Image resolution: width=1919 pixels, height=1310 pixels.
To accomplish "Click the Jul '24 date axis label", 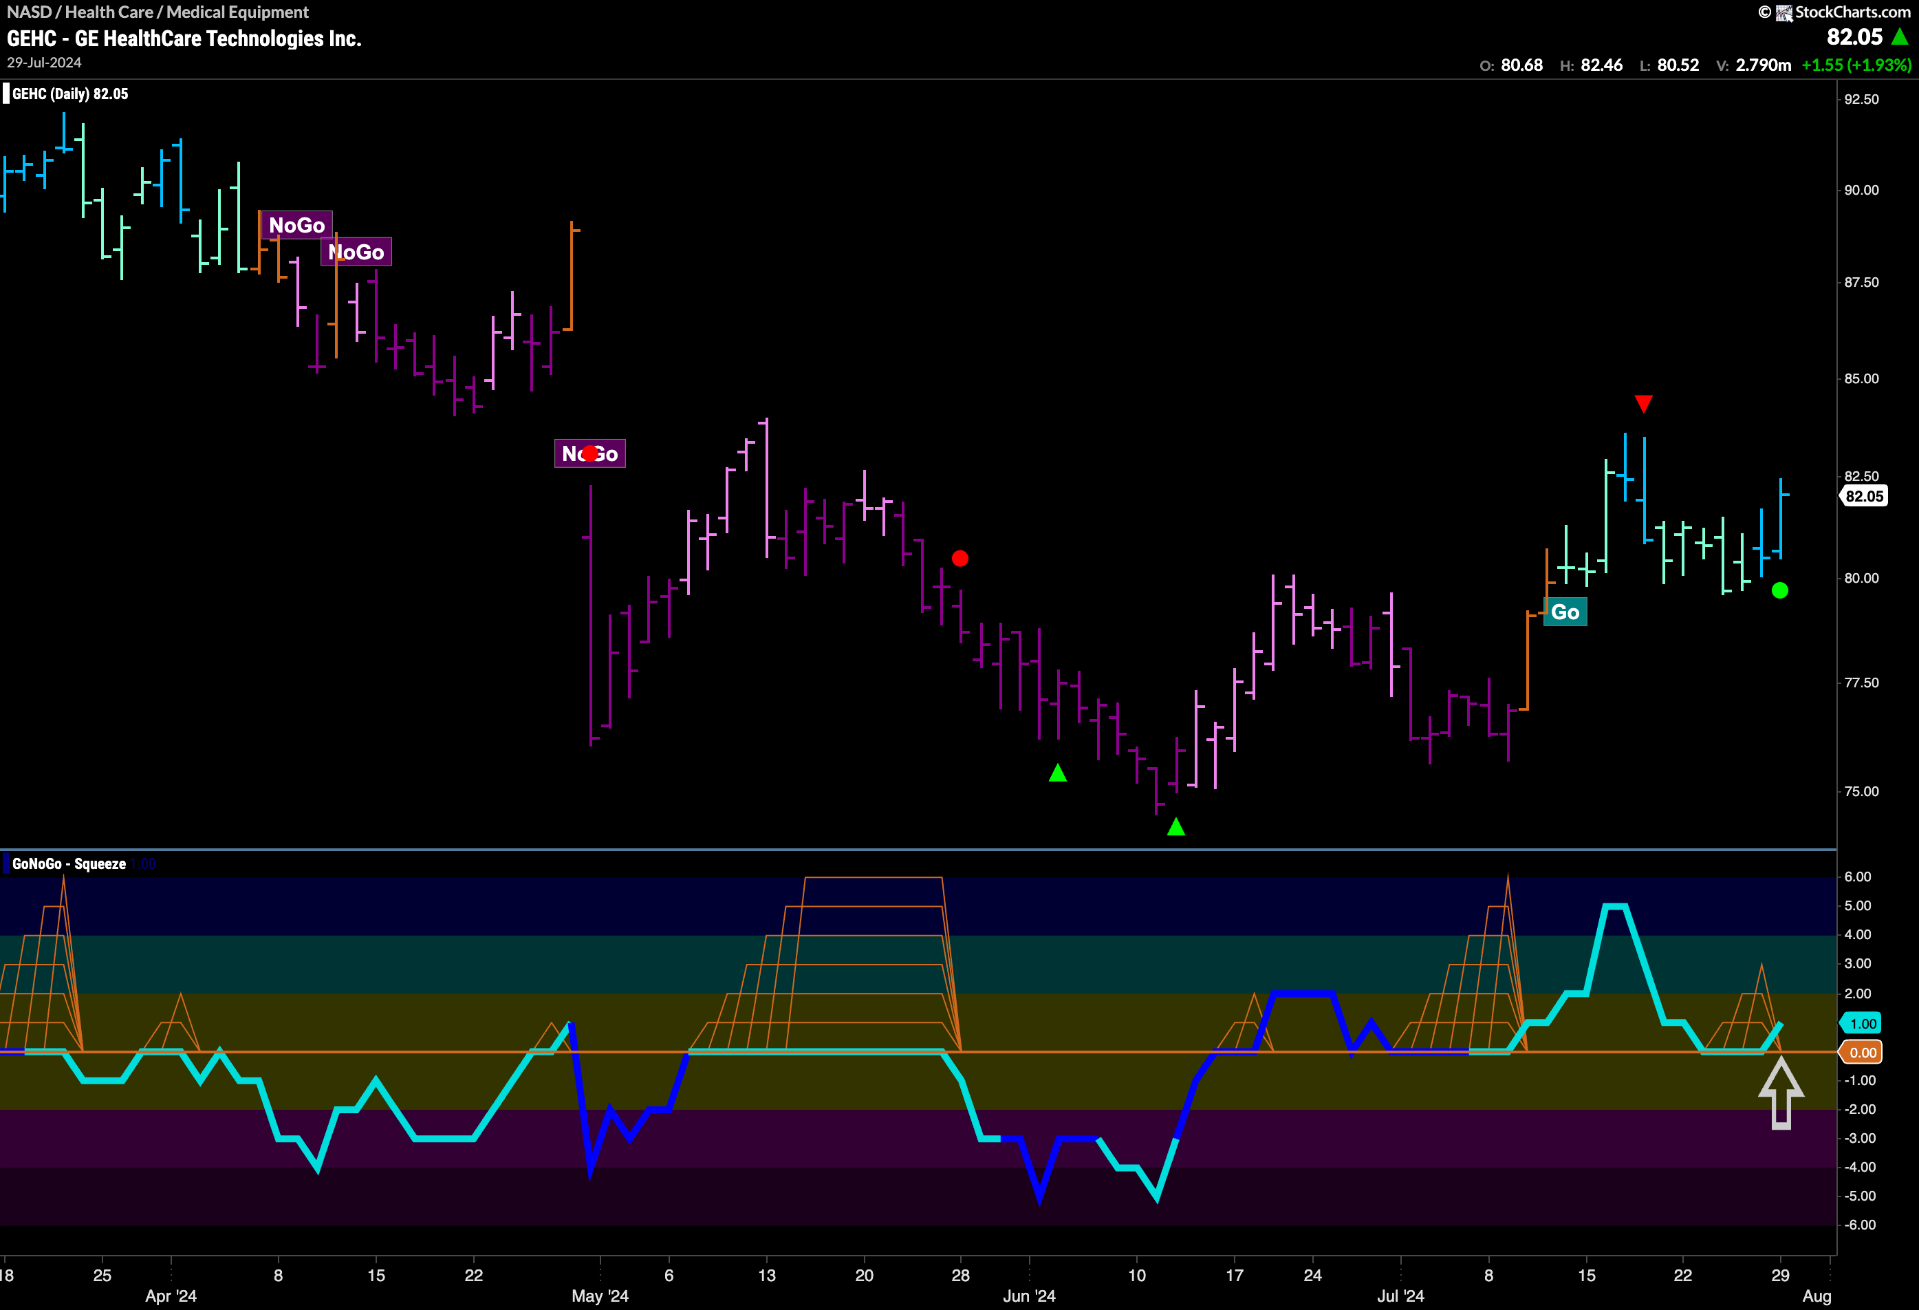I will pos(1400,1295).
